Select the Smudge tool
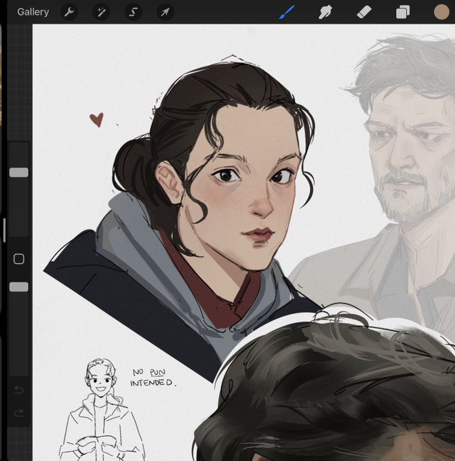 325,12
